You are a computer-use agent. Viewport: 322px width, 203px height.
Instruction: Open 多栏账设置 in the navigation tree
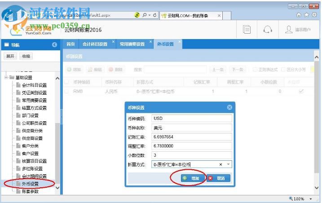click(x=32, y=169)
